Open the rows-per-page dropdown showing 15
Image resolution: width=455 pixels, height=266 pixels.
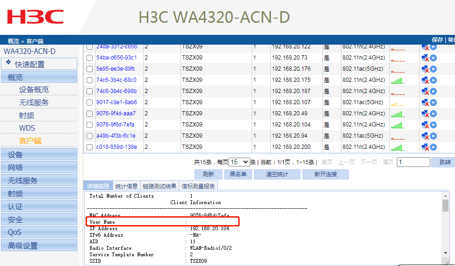[x=240, y=162]
